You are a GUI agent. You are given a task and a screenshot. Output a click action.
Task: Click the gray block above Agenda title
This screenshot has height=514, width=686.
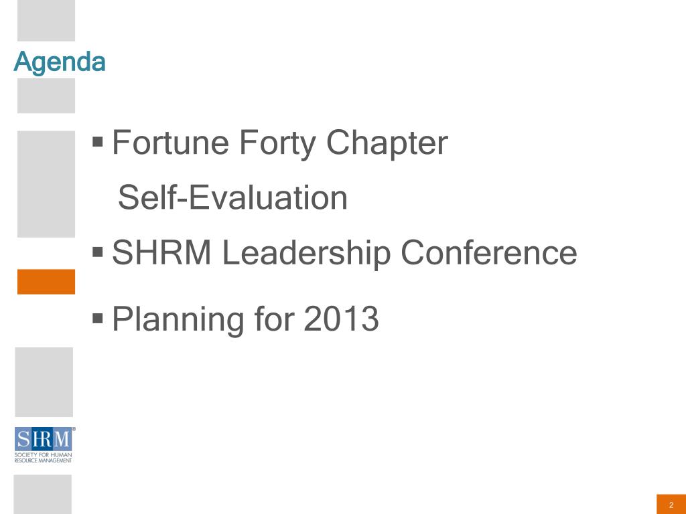(46, 21)
